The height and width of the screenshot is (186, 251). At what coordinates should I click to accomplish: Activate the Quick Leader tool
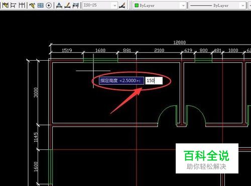(x=32, y=6)
